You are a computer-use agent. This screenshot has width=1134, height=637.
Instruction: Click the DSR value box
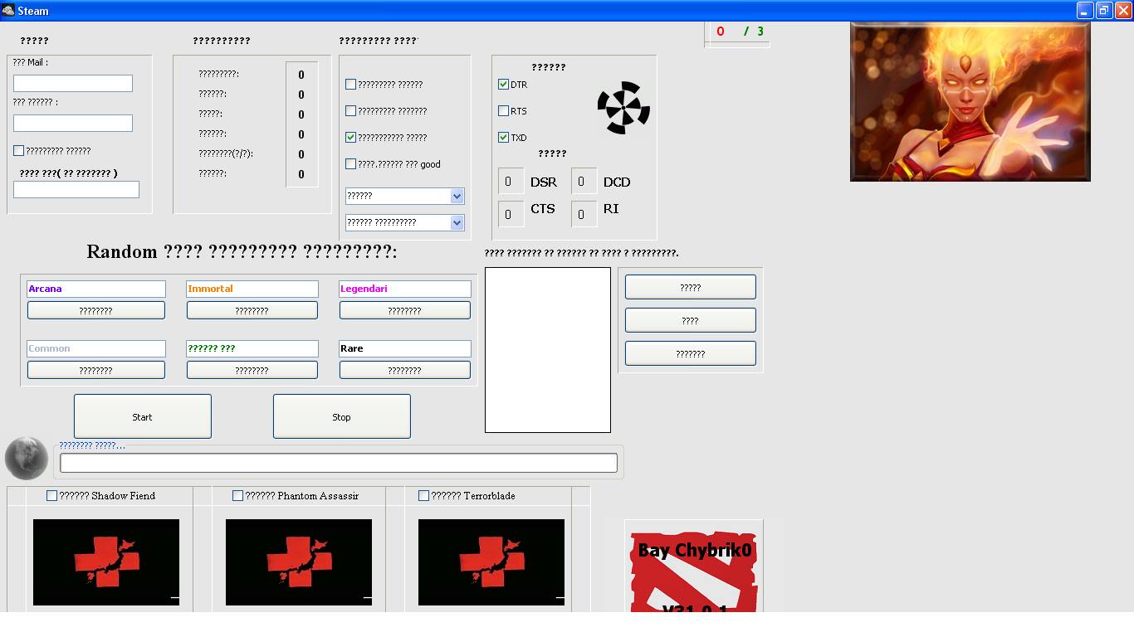511,182
